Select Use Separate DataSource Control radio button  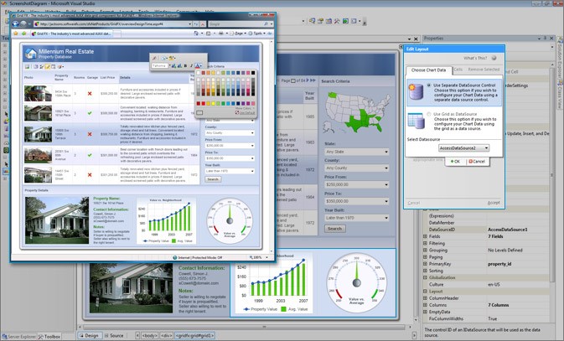point(429,85)
